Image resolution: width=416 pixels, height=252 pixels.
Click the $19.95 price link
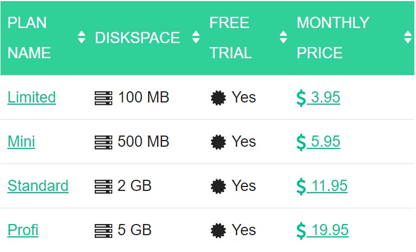click(x=322, y=230)
